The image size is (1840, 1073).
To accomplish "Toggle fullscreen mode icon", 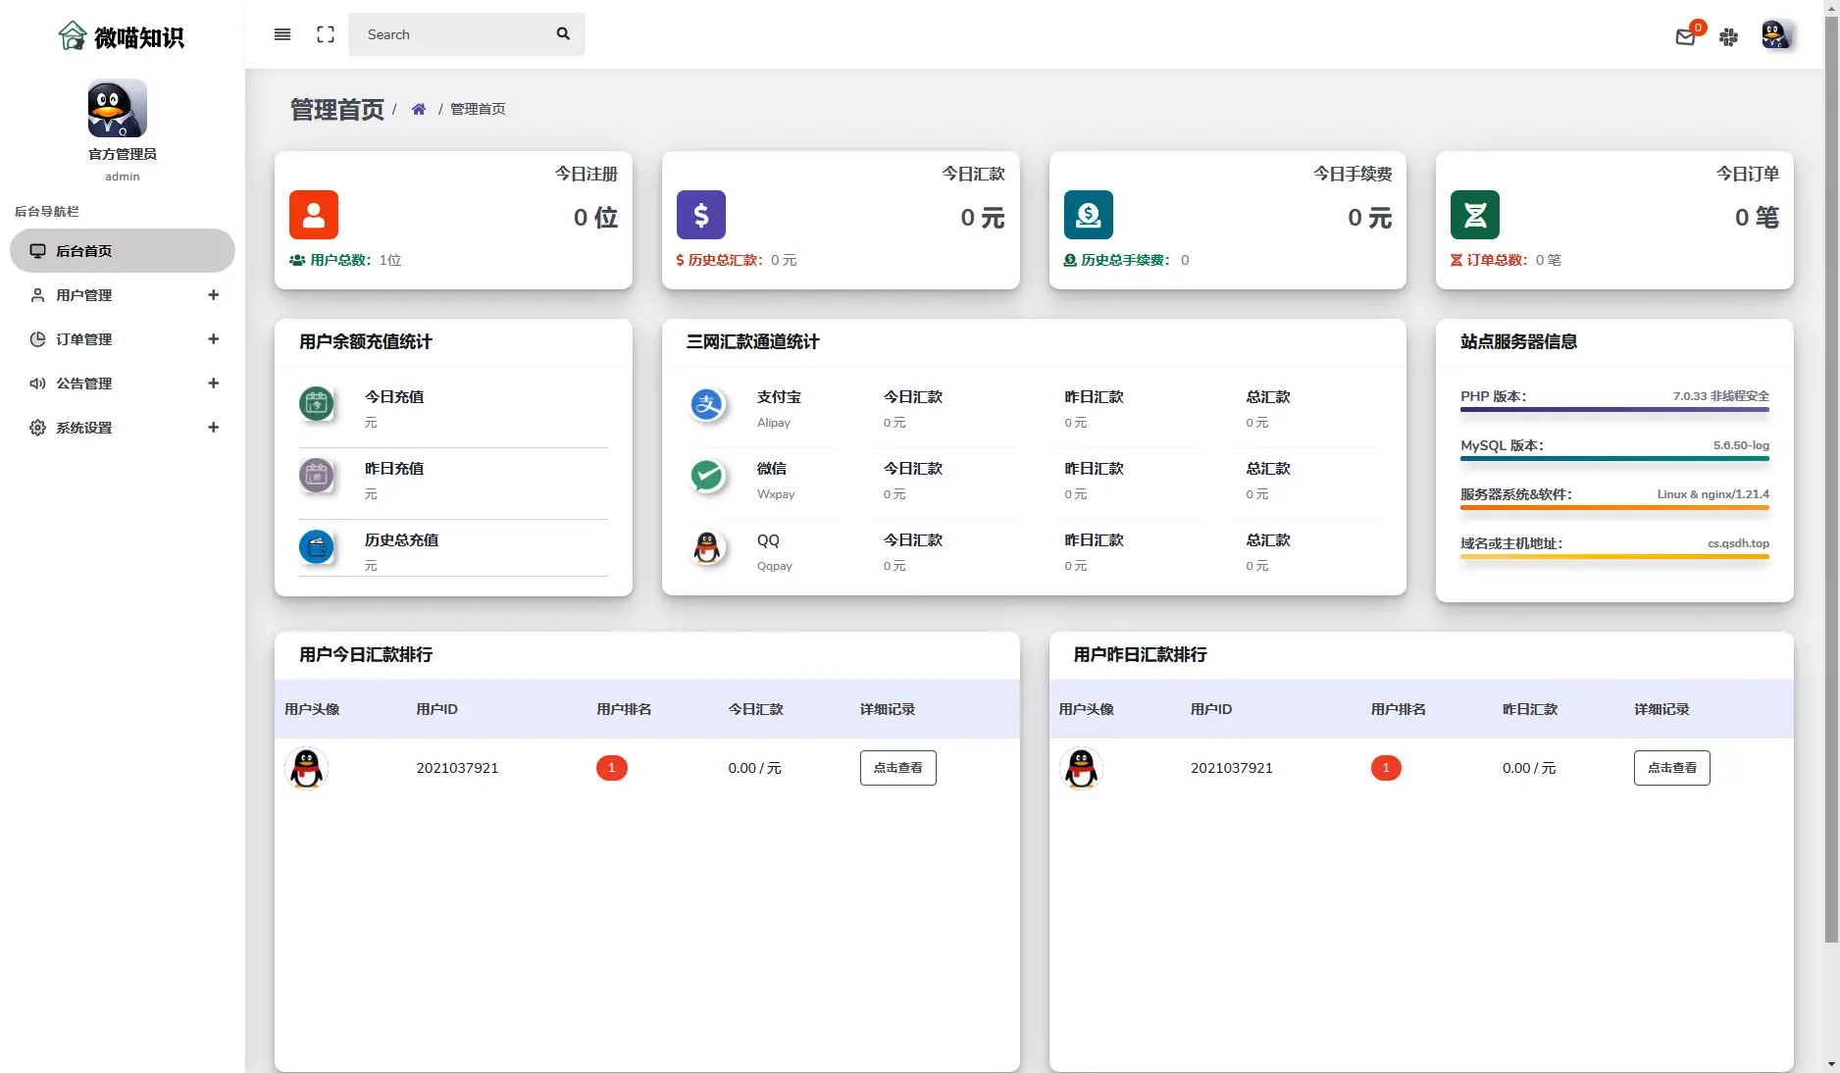I will [x=326, y=34].
